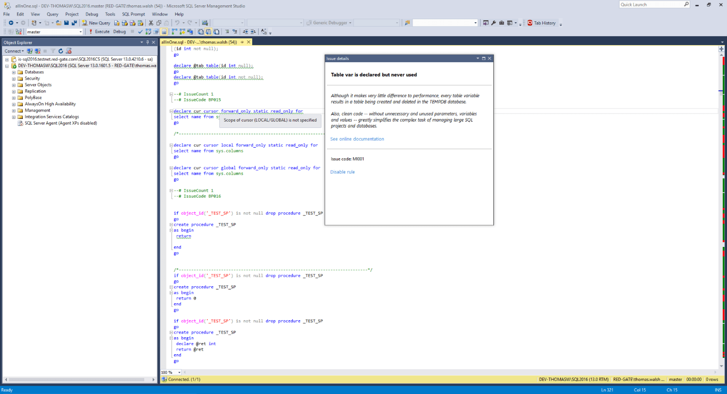Click the 'Issue code: MI001' text
This screenshot has height=394, width=727.
pyautogui.click(x=348, y=159)
